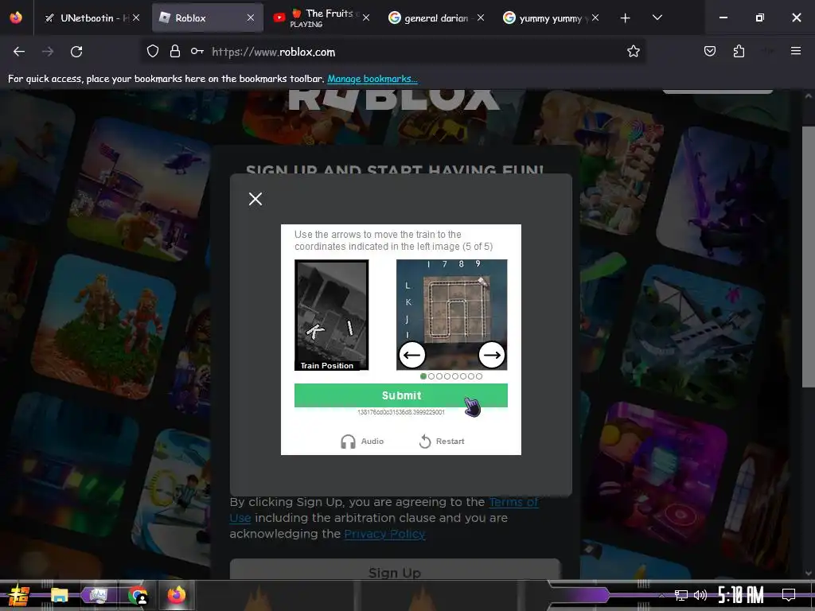The width and height of the screenshot is (815, 611).
Task: Close the Roblox tab
Action: tap(251, 18)
